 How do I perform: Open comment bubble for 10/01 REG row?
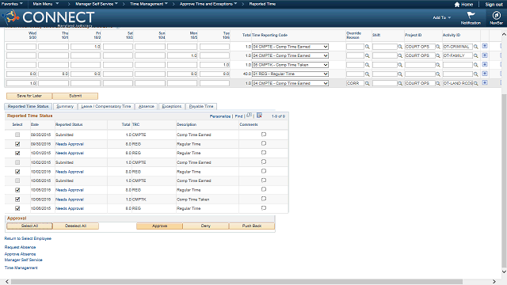click(x=264, y=153)
